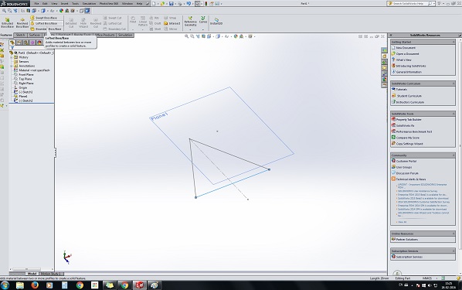Switch to the Sketch tab
The image size is (462, 290).
pyautogui.click(x=20, y=35)
